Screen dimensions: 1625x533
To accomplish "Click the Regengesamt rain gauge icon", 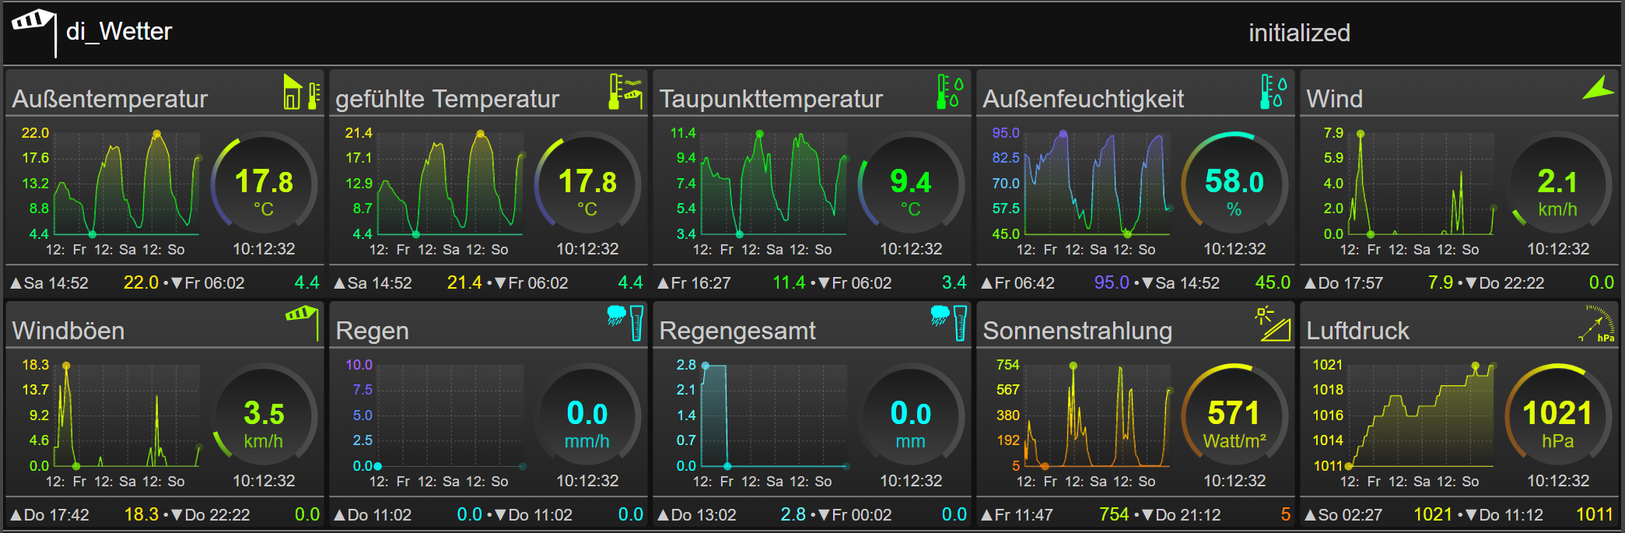I will (949, 323).
